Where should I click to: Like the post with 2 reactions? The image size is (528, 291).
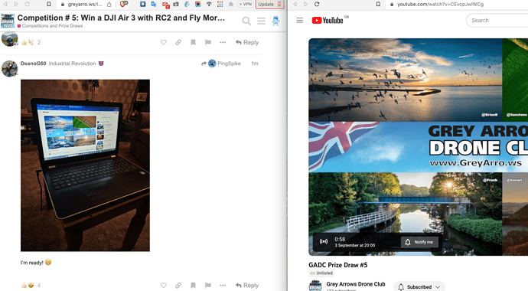click(163, 42)
